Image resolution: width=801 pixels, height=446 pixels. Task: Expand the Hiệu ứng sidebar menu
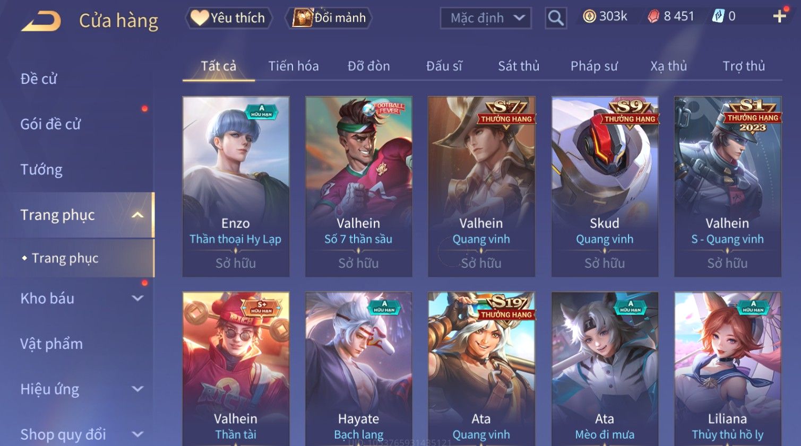click(137, 389)
